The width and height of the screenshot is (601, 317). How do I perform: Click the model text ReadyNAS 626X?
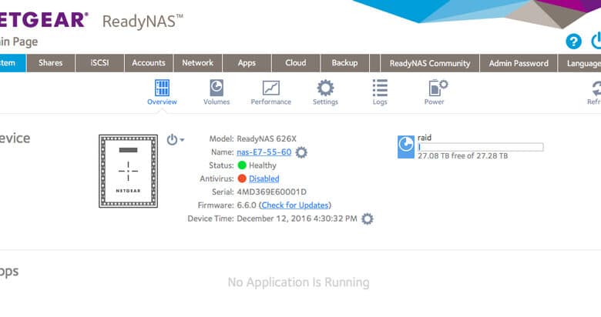tap(267, 138)
